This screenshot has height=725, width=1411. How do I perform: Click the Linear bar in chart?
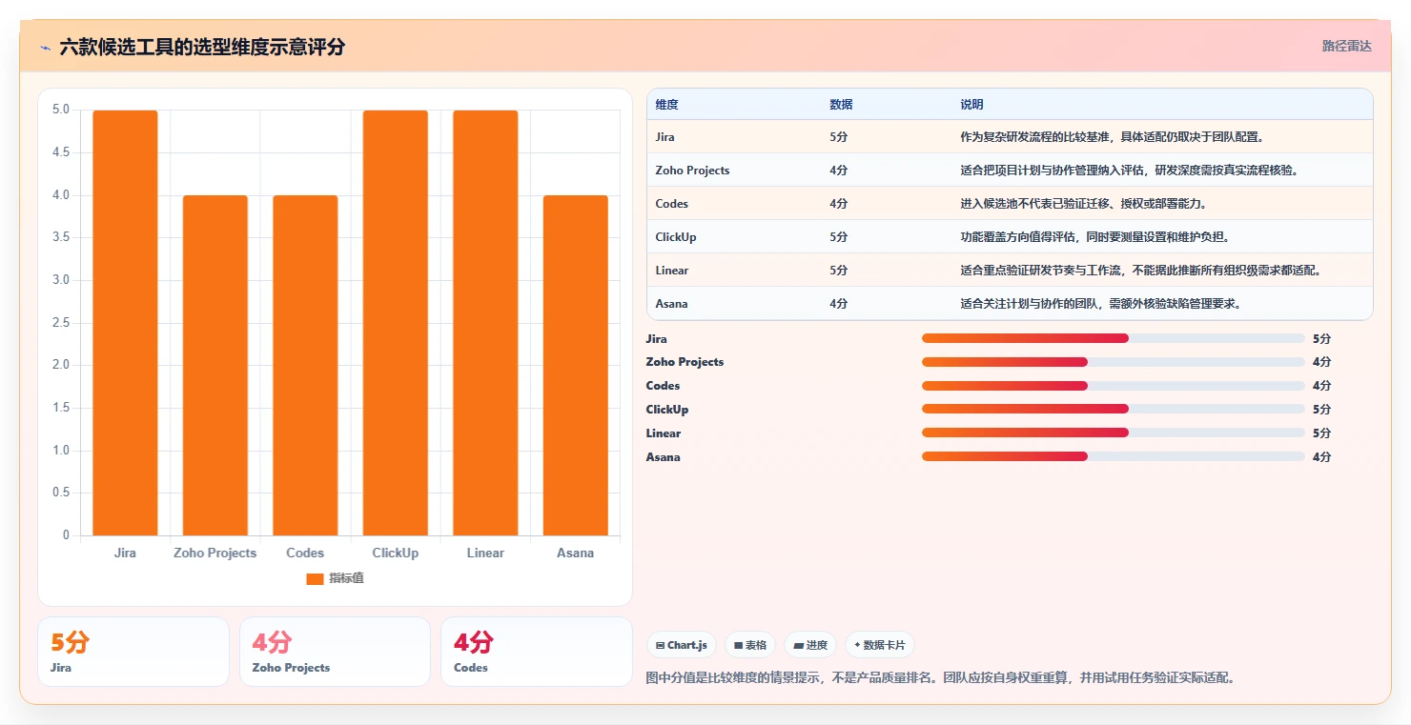coord(485,323)
